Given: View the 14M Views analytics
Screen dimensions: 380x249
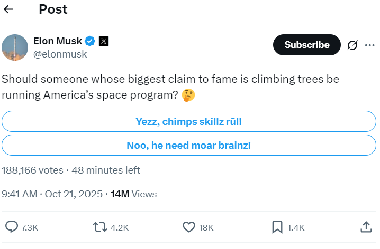Looking at the screenshot, I should [x=133, y=194].
